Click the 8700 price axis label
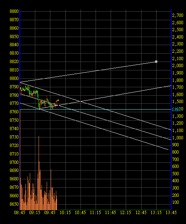This screenshot has height=224, width=186. 14,162
